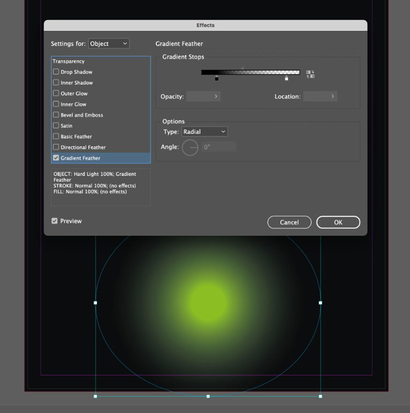Select the gradient midpoint diamond
Screen dimensions: 410x413
242,68
